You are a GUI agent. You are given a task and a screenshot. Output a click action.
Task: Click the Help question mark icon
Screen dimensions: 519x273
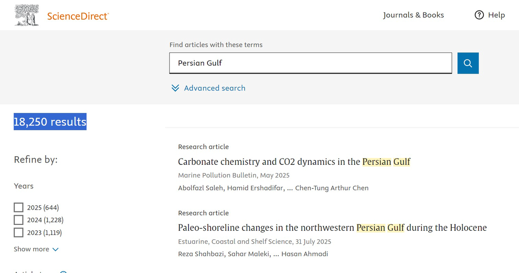pyautogui.click(x=479, y=15)
